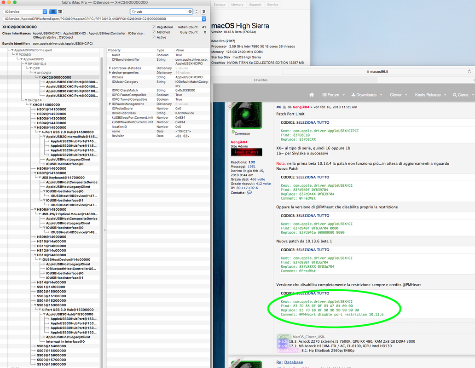This screenshot has width=475, height=368.
Task: Collapse the HS05@14500000 node
Action: (35, 127)
